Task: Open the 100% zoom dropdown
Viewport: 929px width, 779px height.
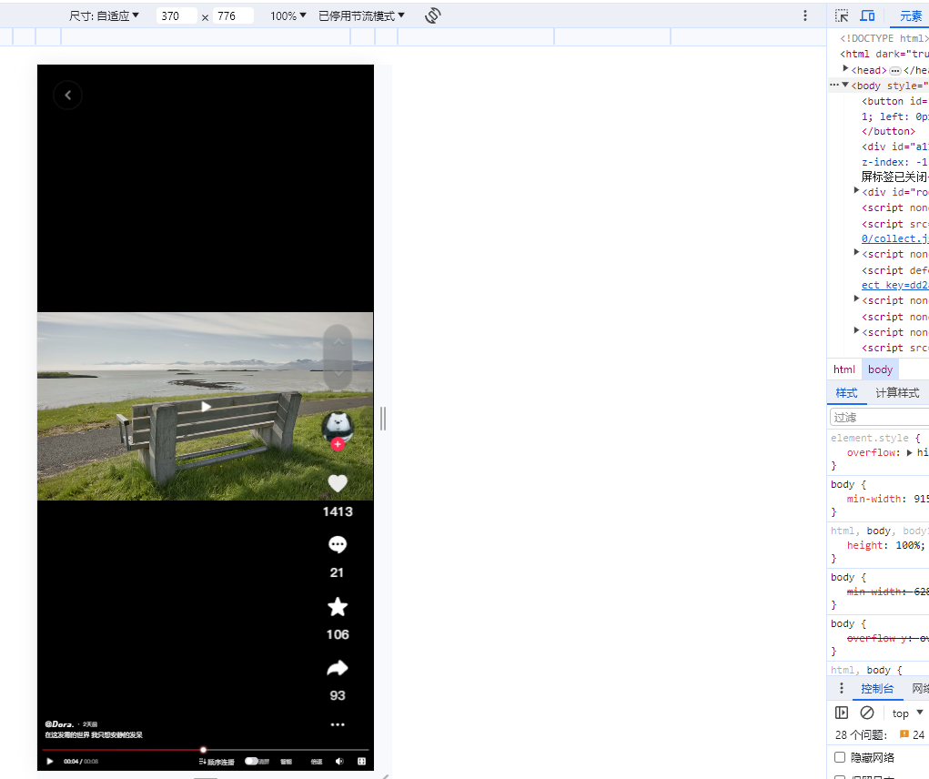Action: pyautogui.click(x=288, y=16)
